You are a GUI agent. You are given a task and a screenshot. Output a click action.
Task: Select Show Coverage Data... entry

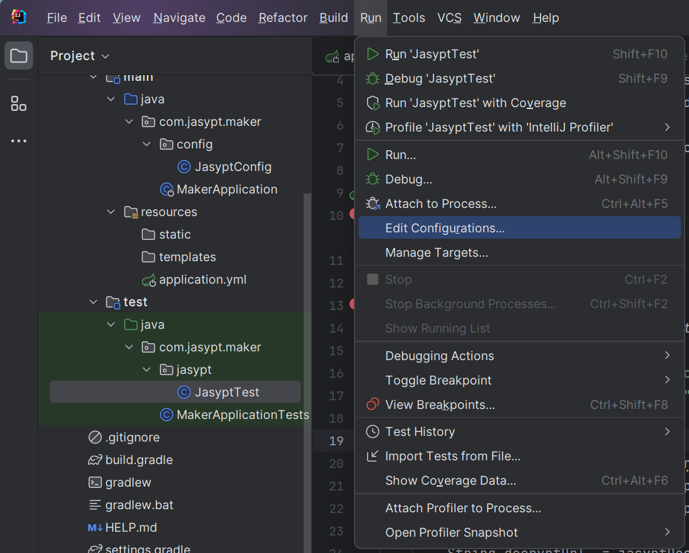click(519, 480)
